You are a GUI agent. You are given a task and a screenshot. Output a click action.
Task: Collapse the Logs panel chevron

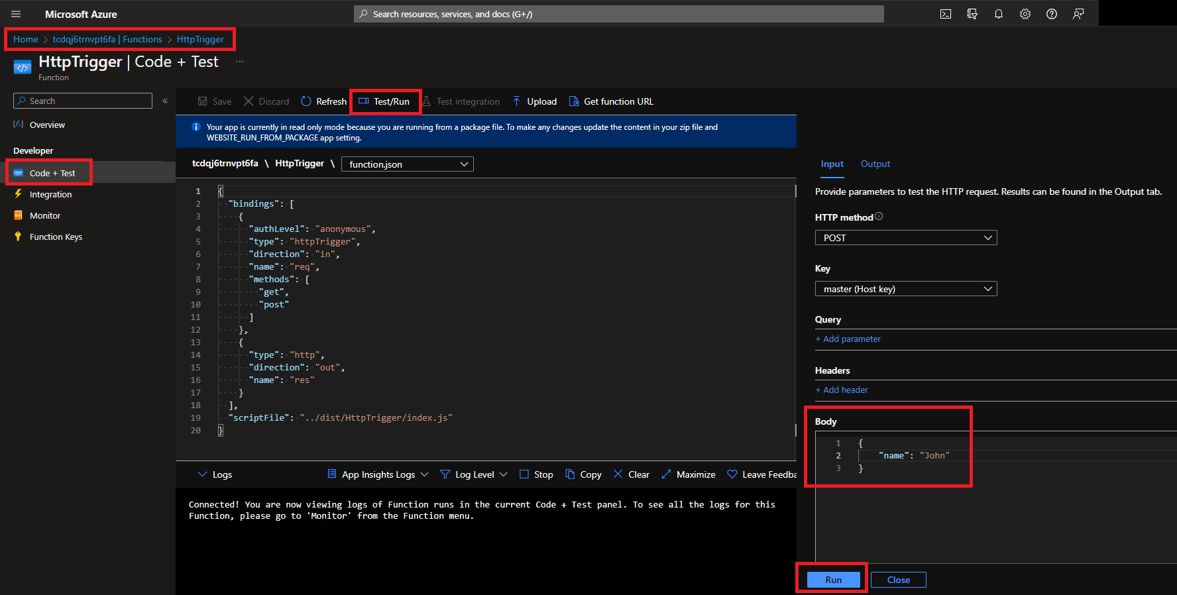coord(202,474)
